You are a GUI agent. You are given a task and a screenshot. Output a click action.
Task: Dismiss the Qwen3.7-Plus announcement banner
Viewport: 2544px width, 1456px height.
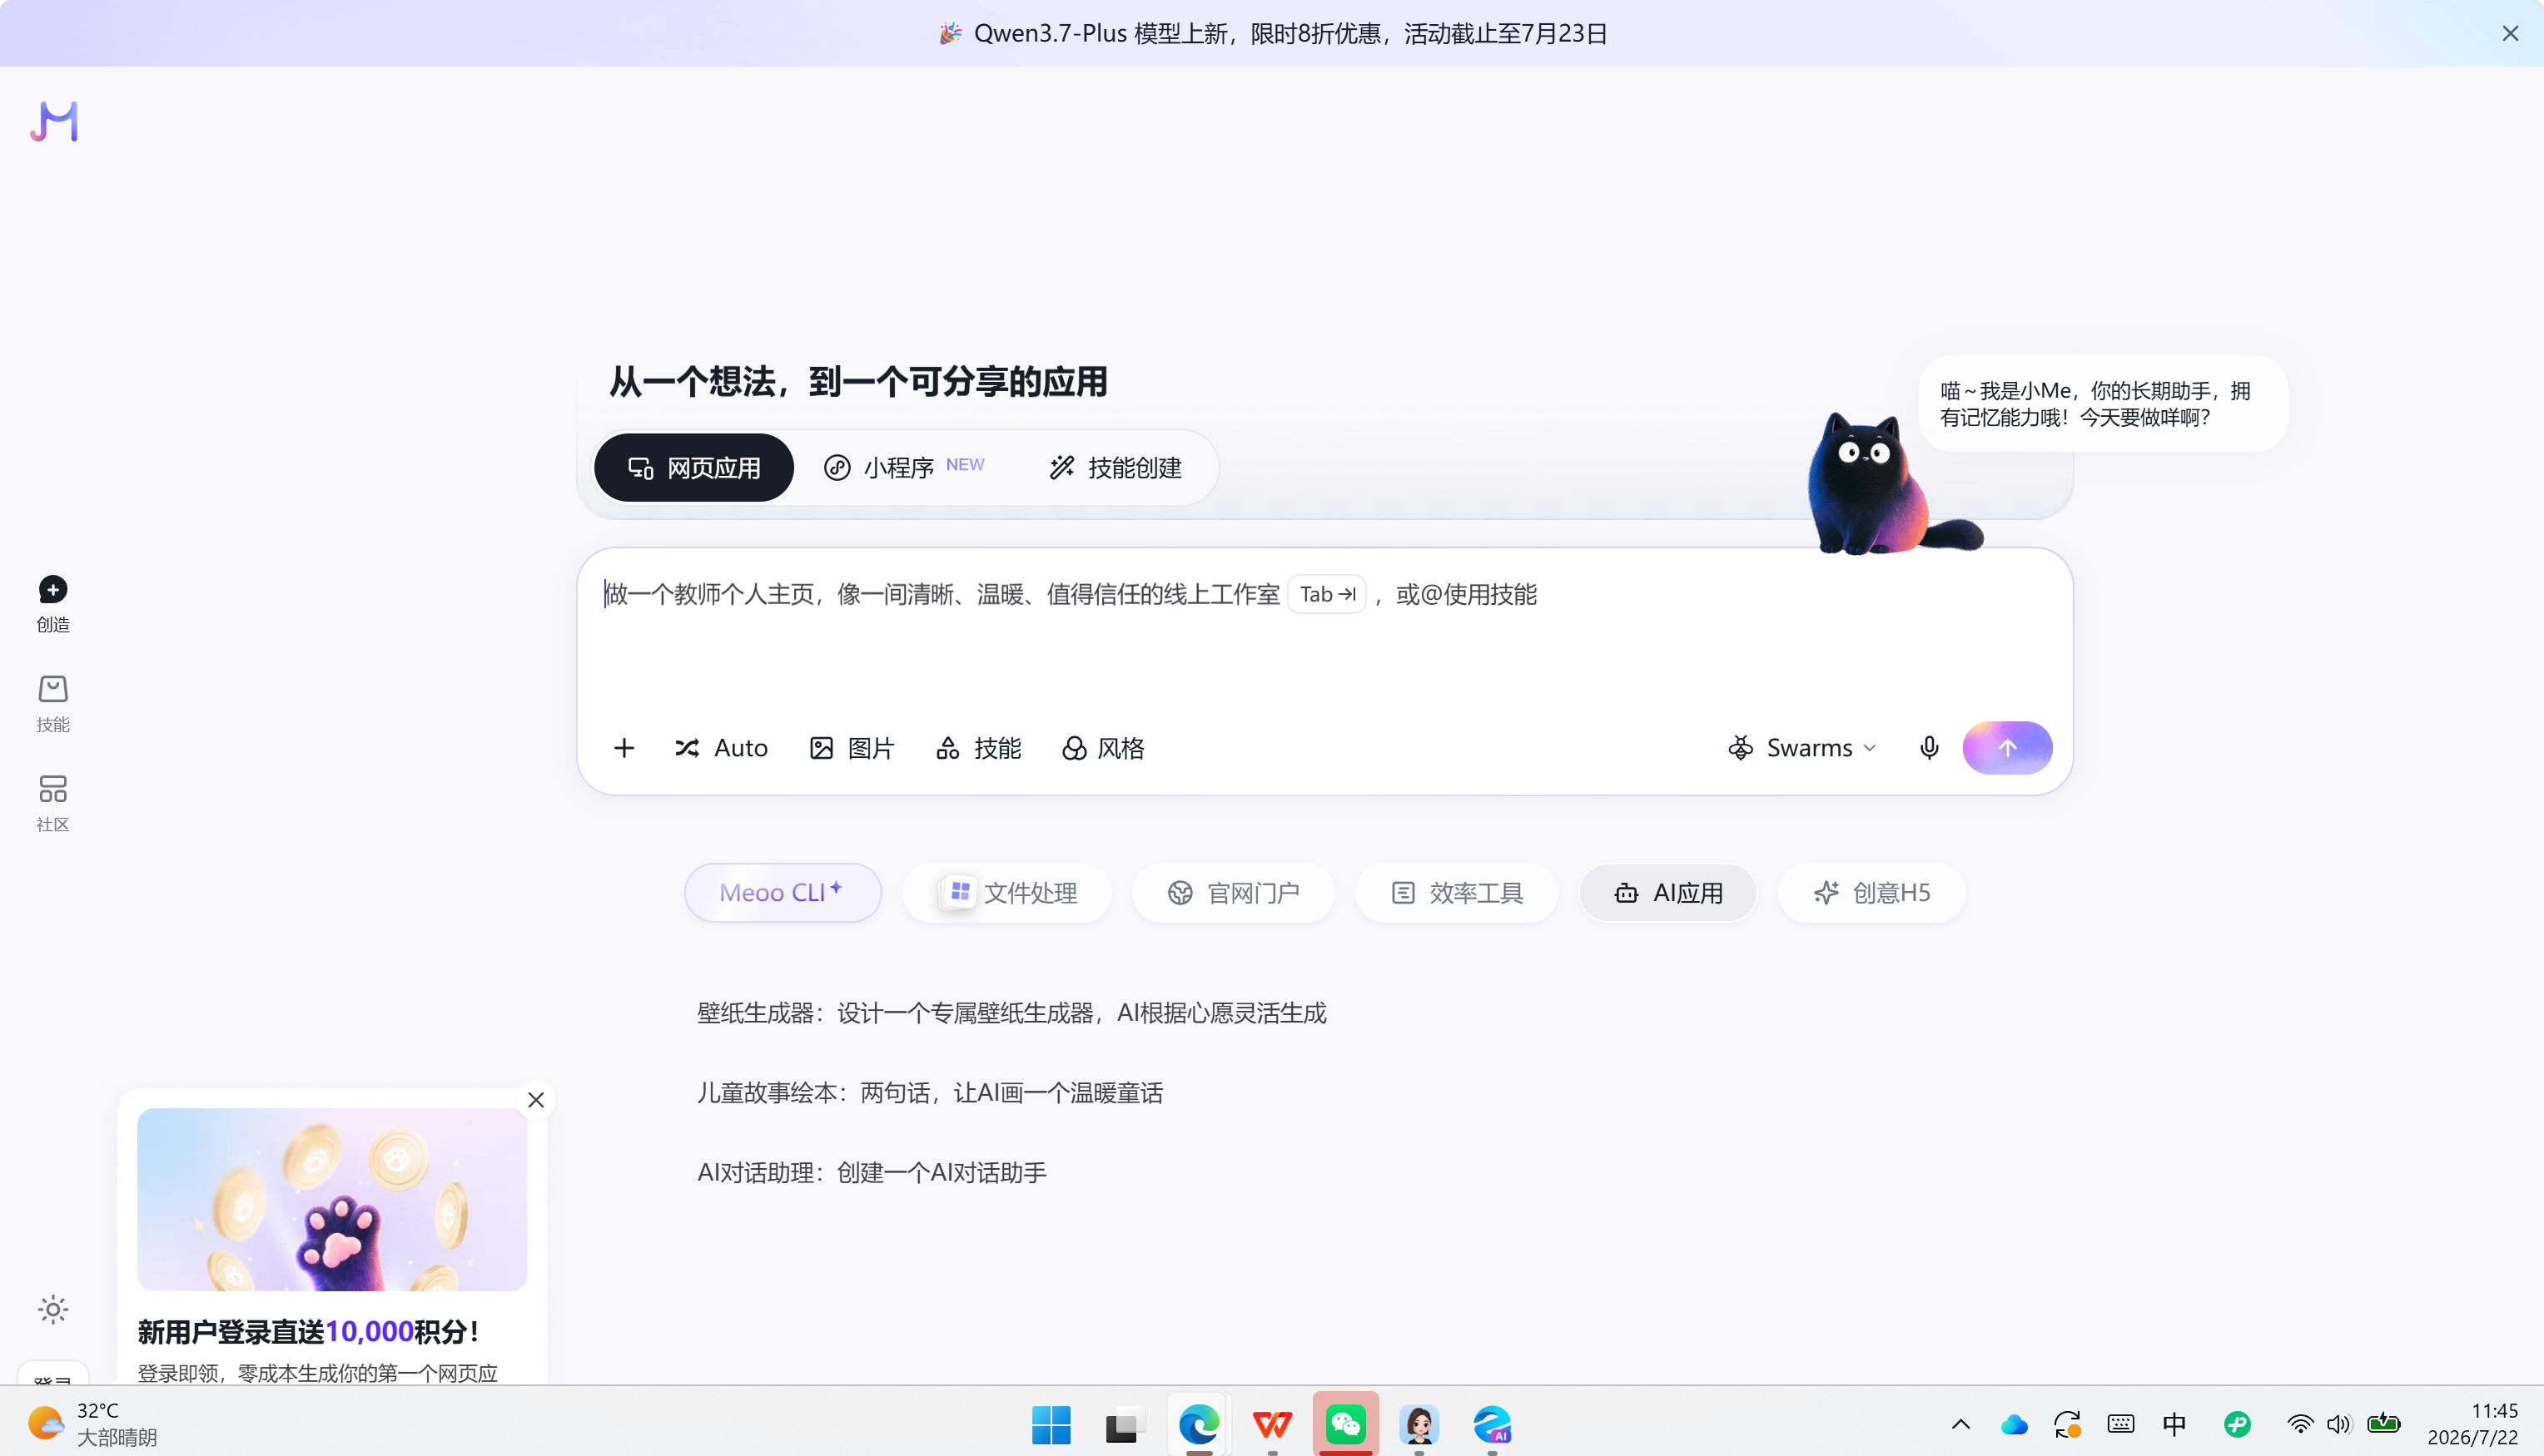[2510, 33]
